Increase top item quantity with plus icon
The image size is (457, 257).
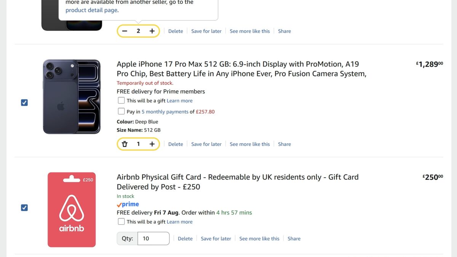[x=152, y=31]
